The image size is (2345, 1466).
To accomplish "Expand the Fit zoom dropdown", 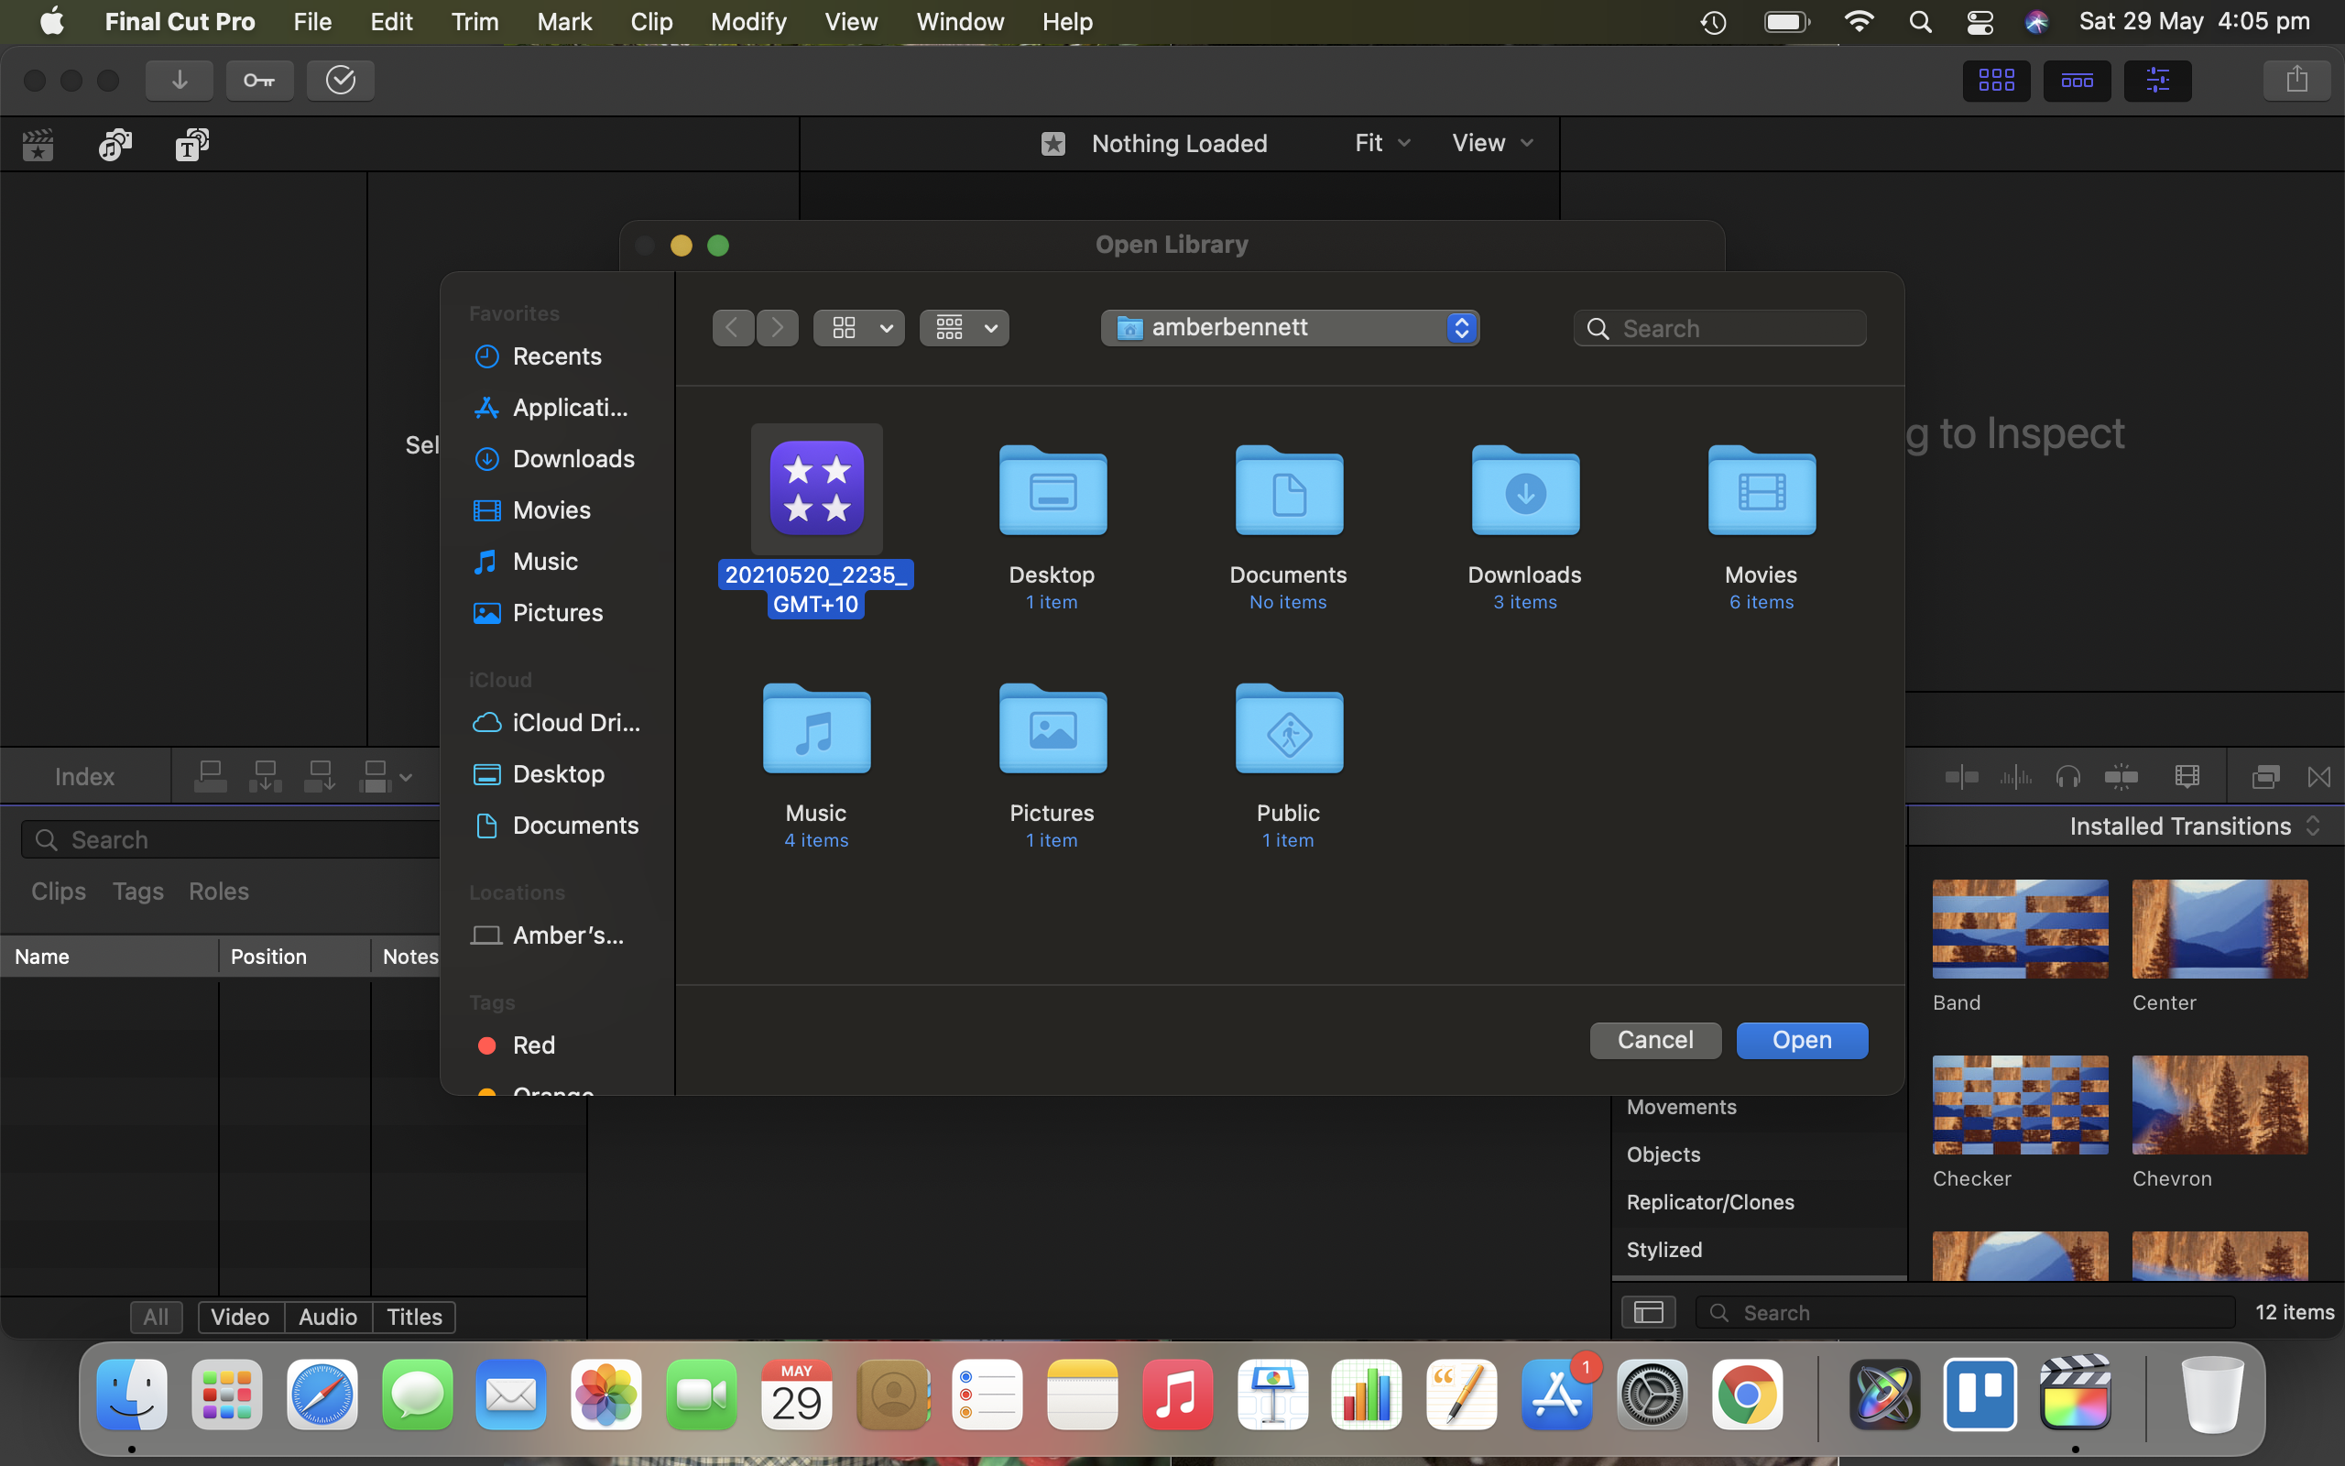I will click(1380, 144).
